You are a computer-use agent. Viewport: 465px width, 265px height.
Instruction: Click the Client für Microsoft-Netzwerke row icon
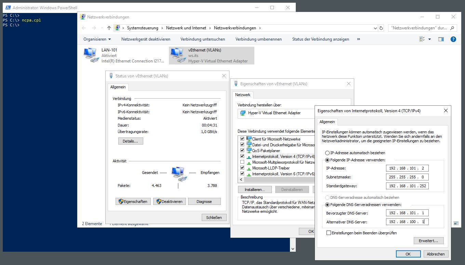click(249, 139)
